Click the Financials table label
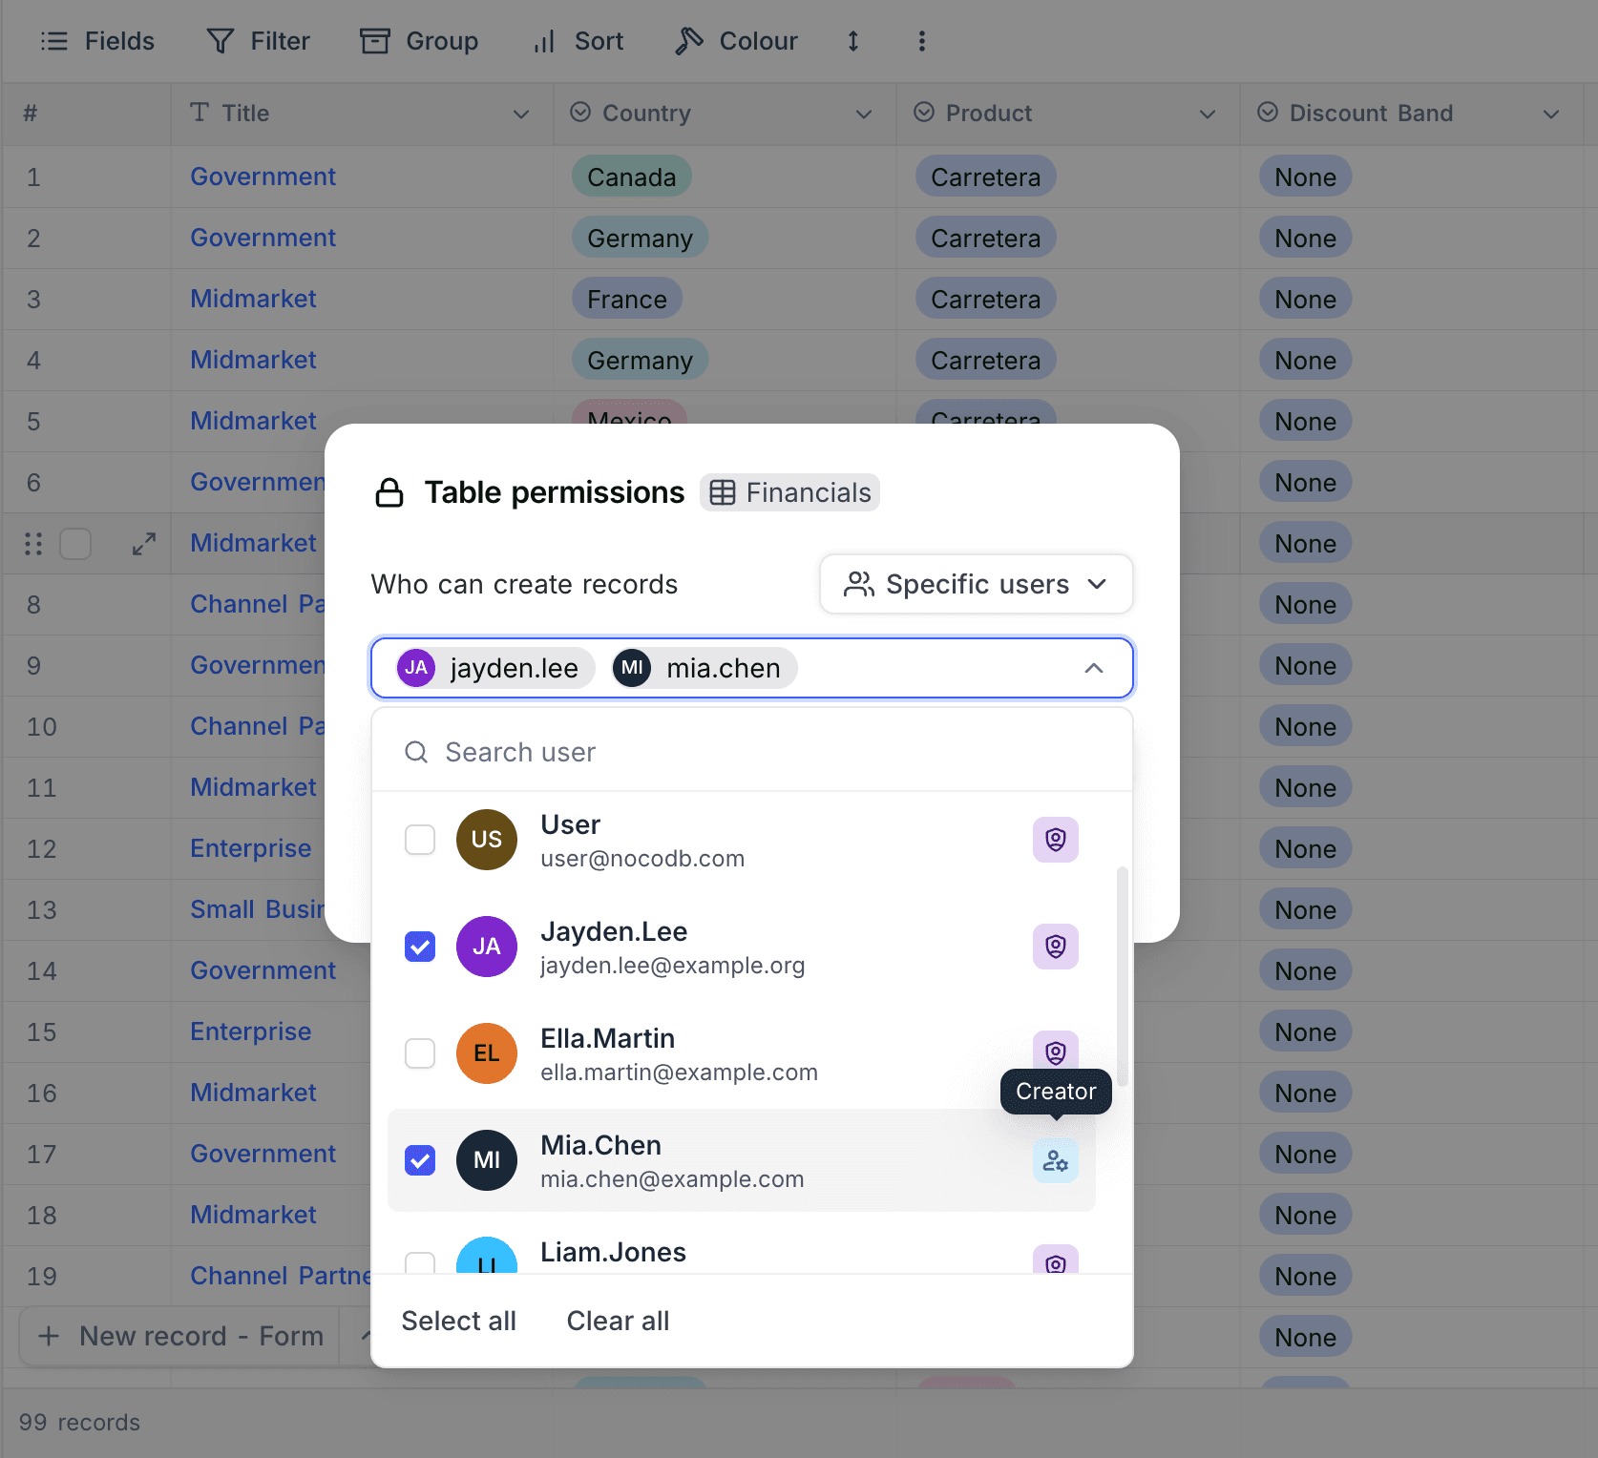This screenshot has width=1598, height=1458. 789,492
